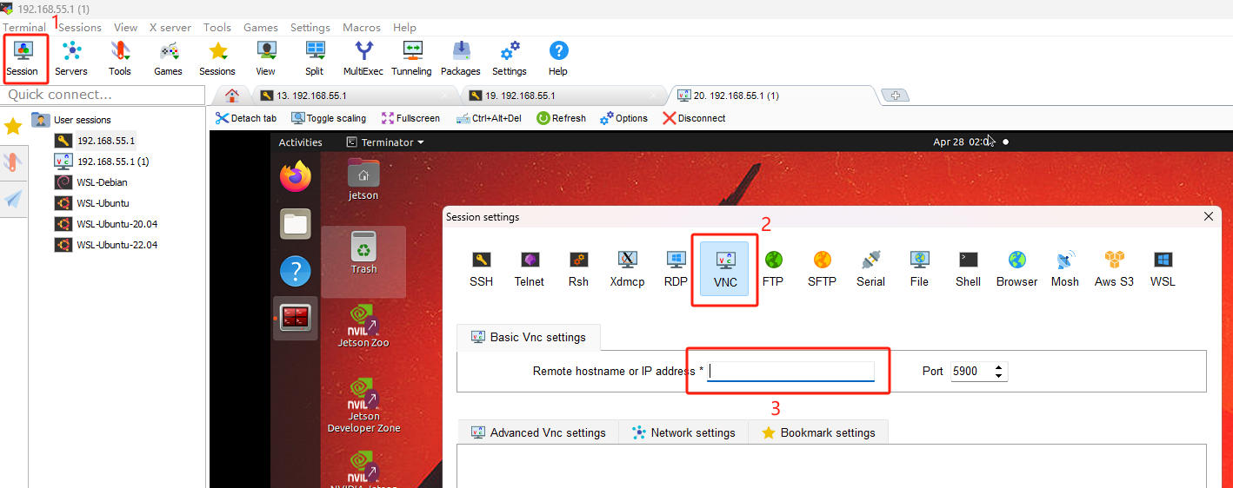The image size is (1233, 488).
Task: Click the Jetson Zoo desktop shortcut
Action: pyautogui.click(x=363, y=325)
